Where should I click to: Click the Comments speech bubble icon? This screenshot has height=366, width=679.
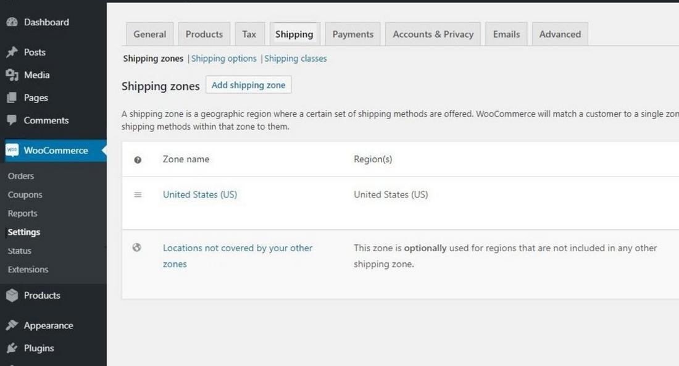(12, 120)
